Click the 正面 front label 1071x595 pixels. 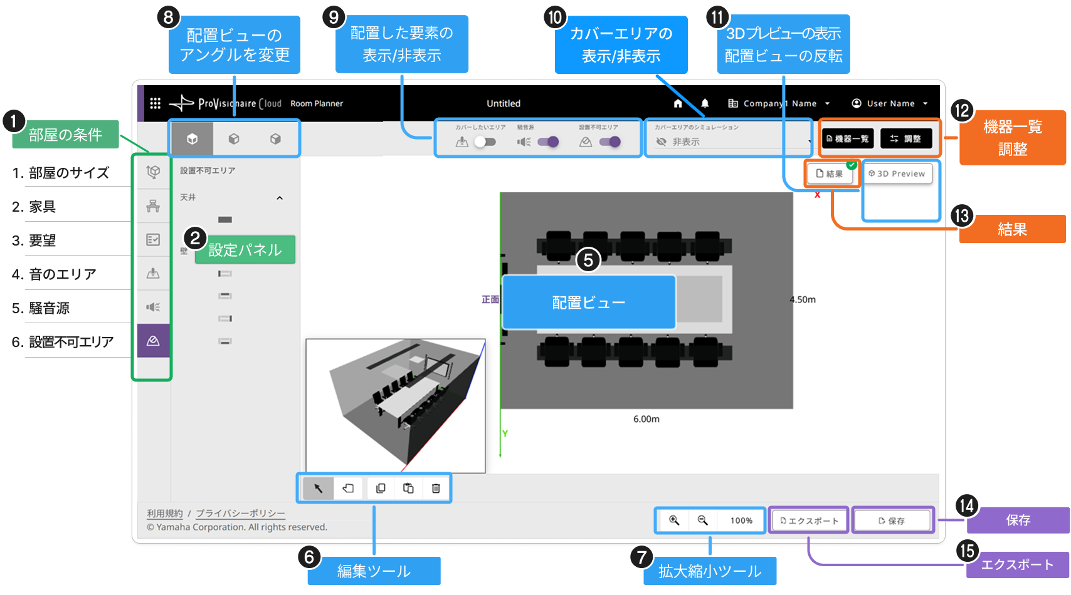(490, 300)
